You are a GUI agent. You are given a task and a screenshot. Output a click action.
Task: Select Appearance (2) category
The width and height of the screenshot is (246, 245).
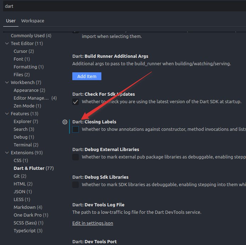(x=29, y=90)
